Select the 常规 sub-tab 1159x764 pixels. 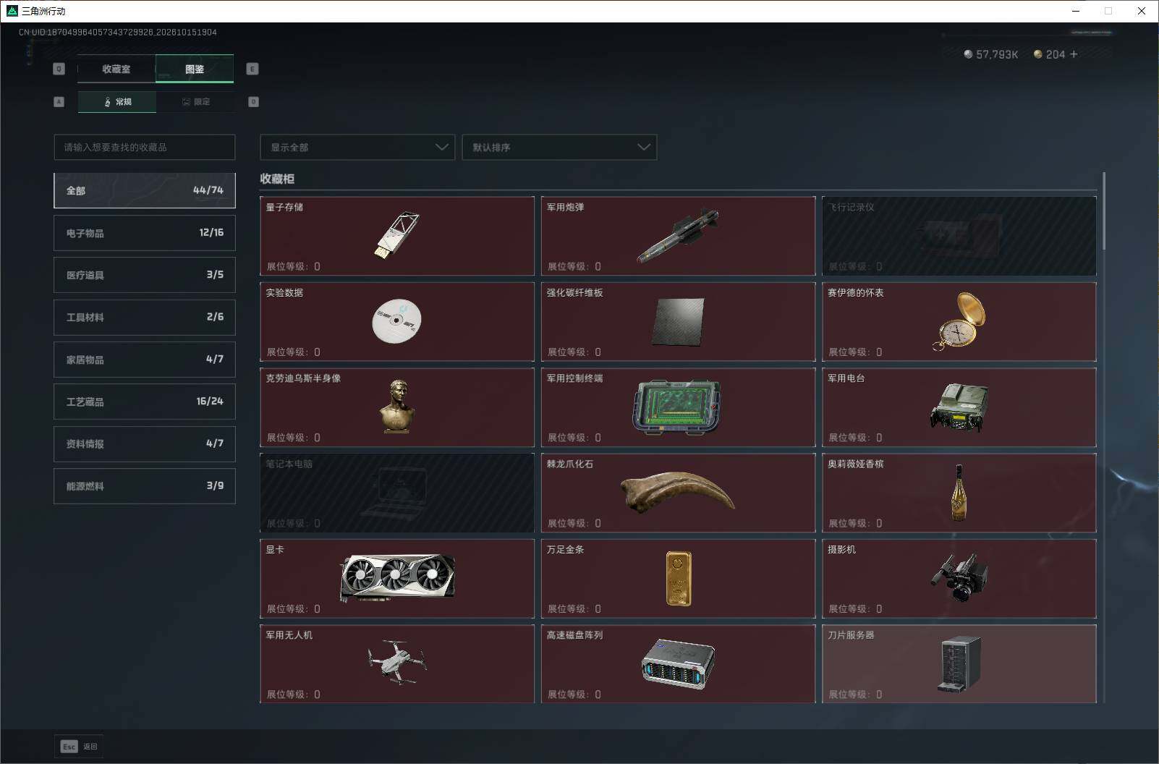pos(117,102)
